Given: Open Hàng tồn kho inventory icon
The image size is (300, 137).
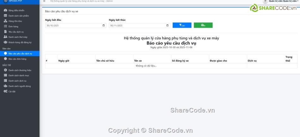Looking at the screenshot, I should [x=5, y=21].
